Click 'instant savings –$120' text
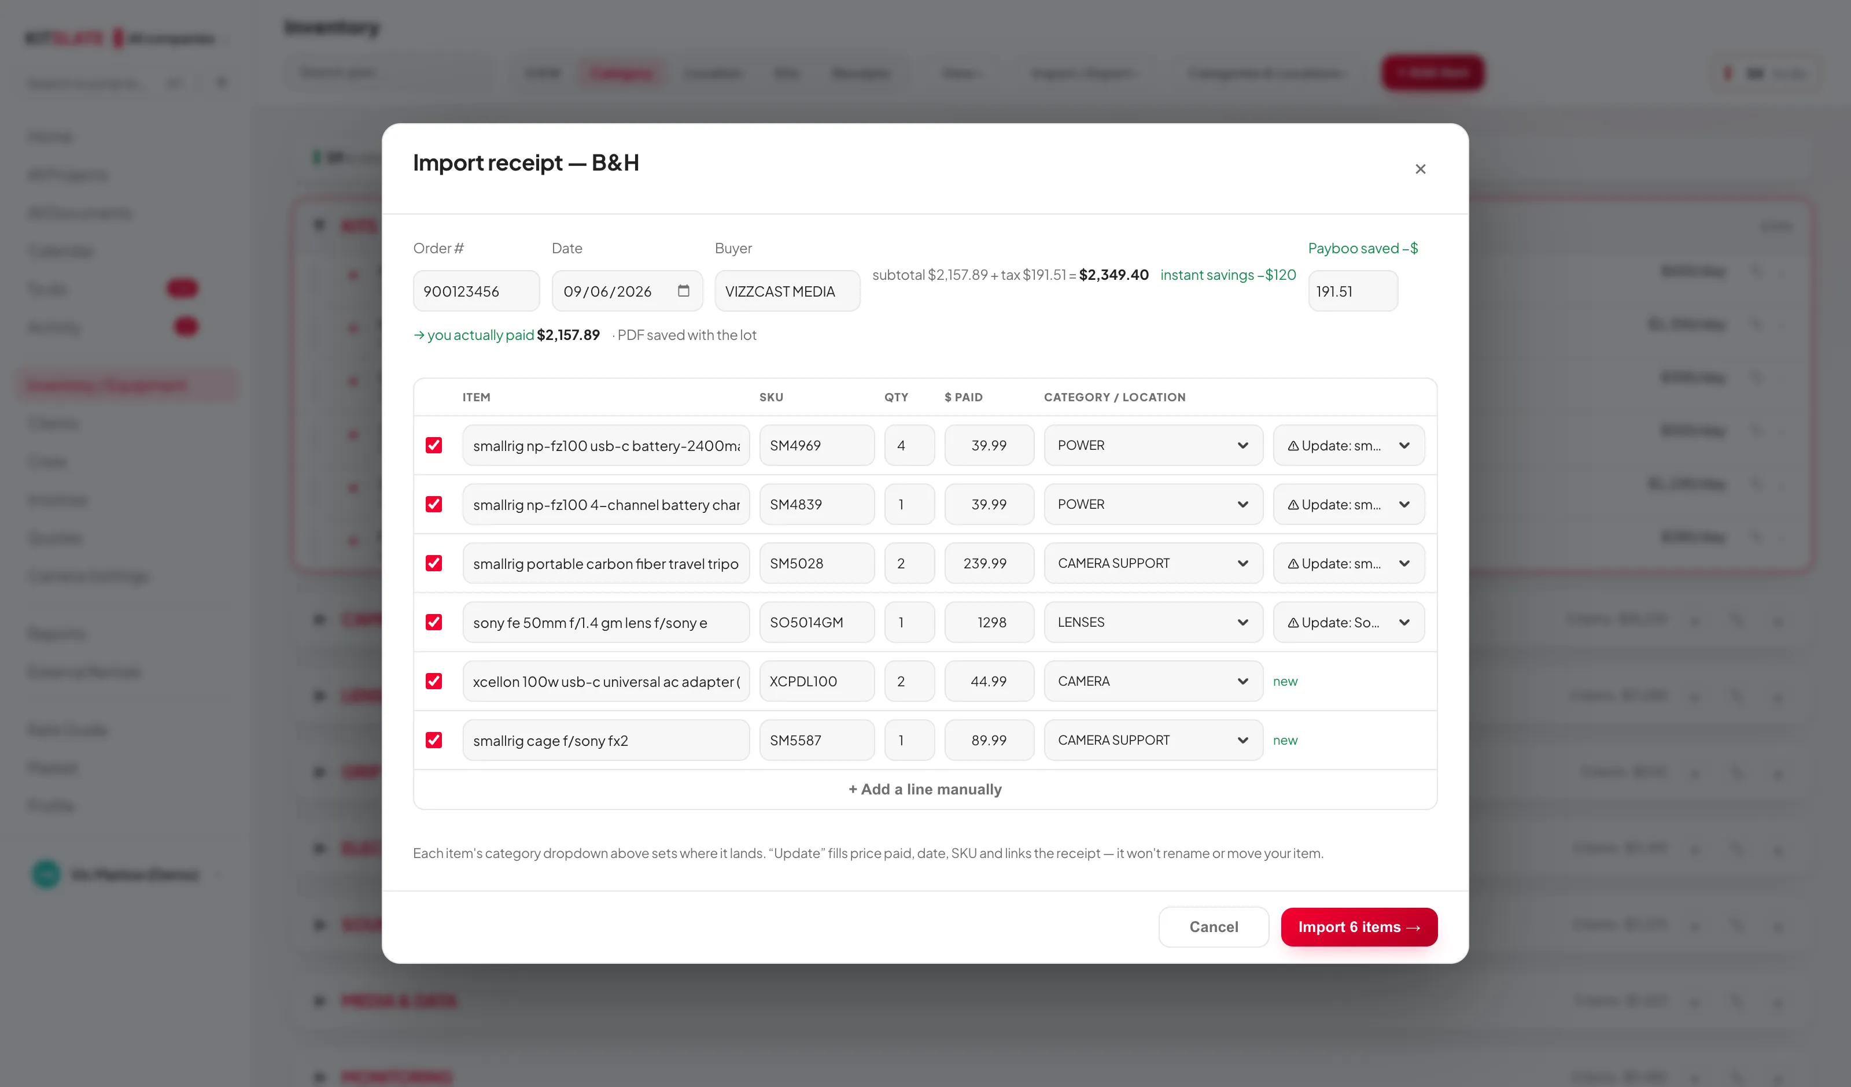 pyautogui.click(x=1228, y=275)
